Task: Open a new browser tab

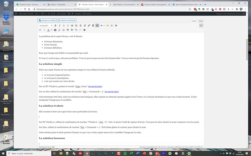Action: [205, 4]
